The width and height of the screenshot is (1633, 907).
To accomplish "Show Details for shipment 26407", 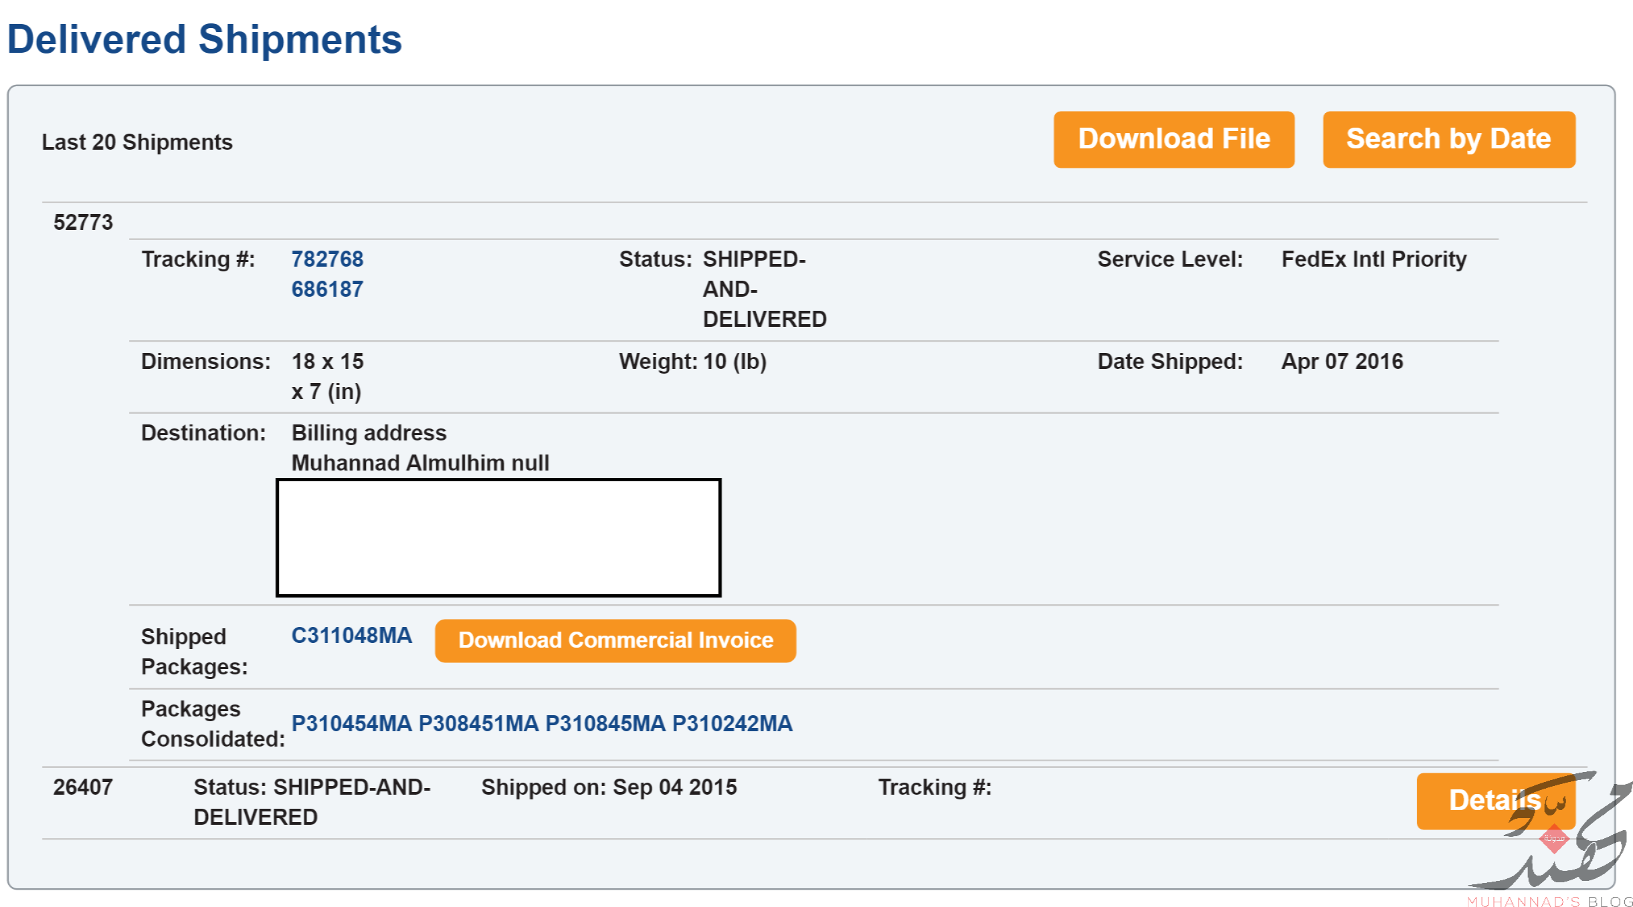I will point(1495,801).
